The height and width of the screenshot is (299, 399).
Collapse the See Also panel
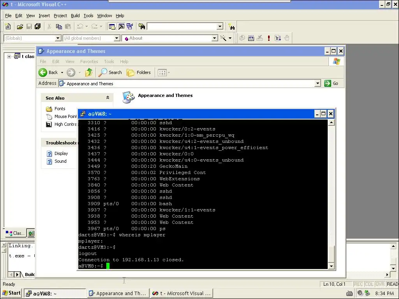click(x=108, y=98)
